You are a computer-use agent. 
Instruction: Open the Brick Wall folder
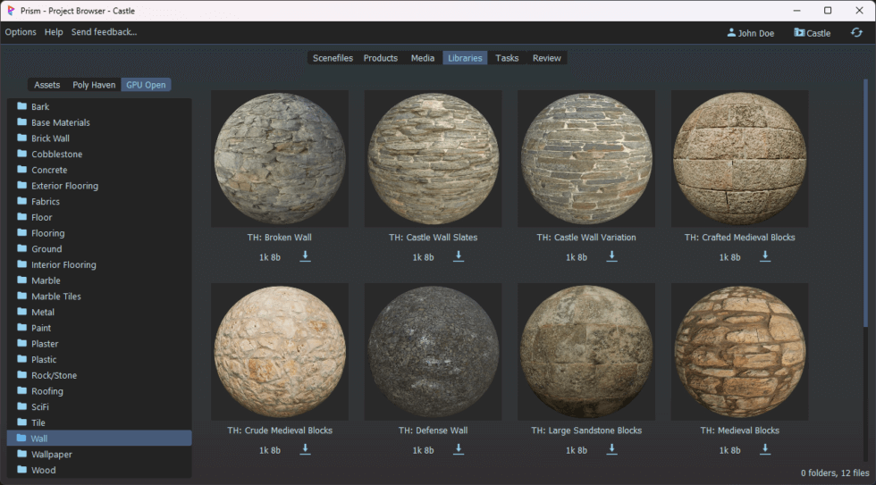pyautogui.click(x=50, y=138)
